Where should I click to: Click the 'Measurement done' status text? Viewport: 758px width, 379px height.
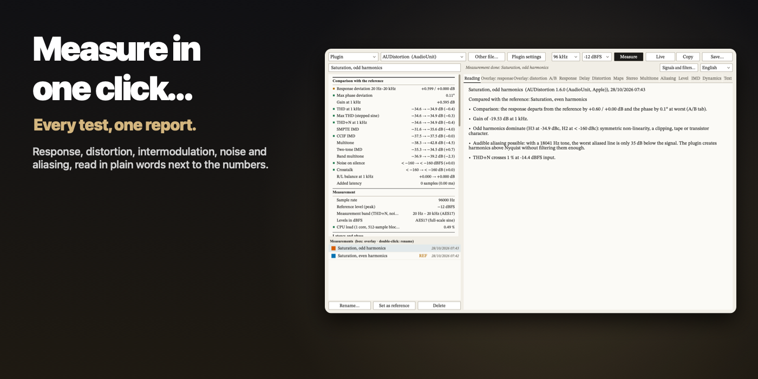click(507, 68)
